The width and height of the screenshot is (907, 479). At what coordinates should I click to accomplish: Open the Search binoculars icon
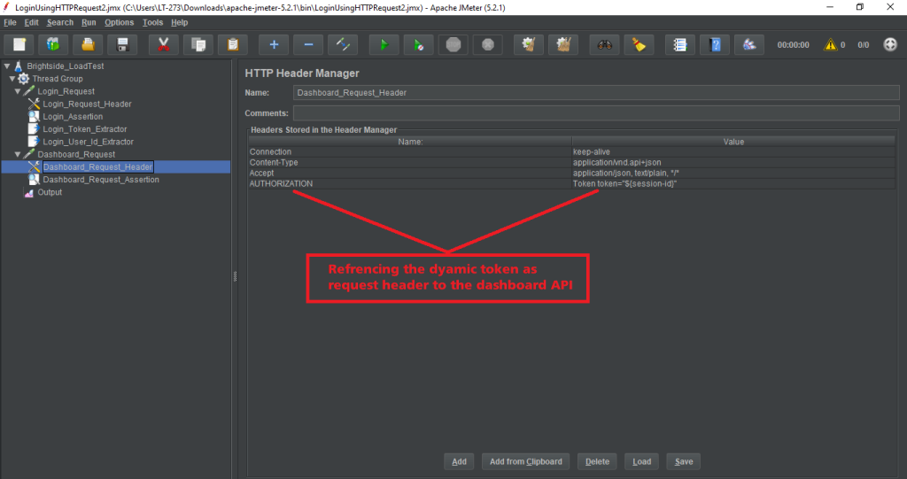[603, 44]
